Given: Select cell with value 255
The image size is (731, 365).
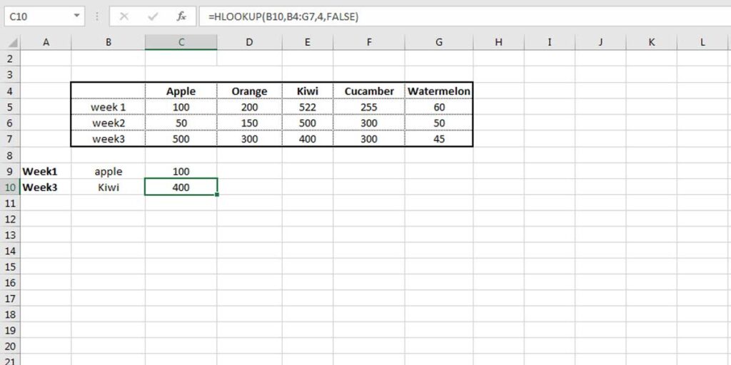Looking at the screenshot, I should [x=369, y=107].
